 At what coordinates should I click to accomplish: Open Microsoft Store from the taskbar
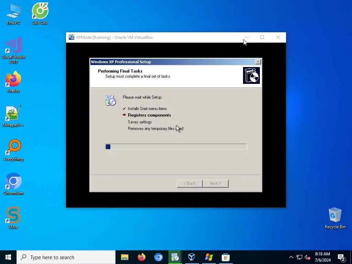point(225,257)
